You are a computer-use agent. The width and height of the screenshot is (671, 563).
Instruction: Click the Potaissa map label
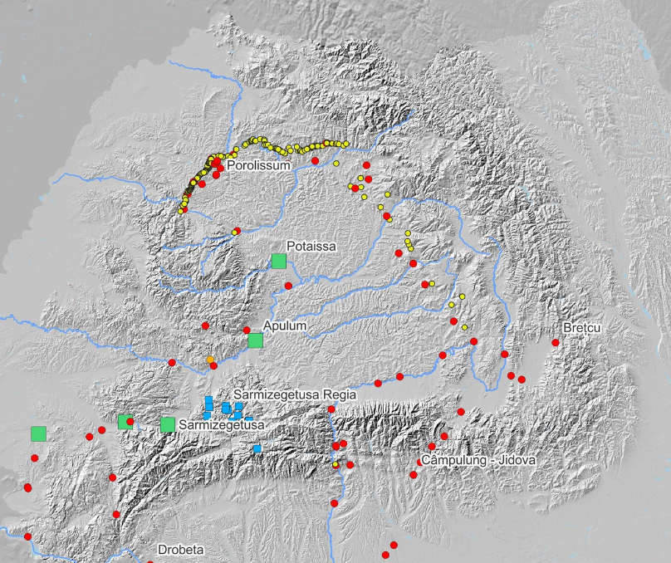coord(311,247)
